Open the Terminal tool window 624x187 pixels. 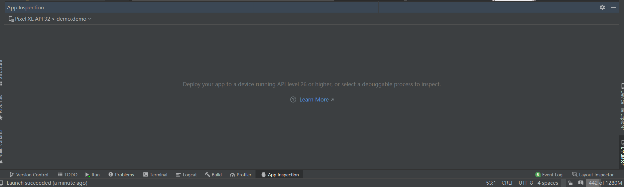155,175
